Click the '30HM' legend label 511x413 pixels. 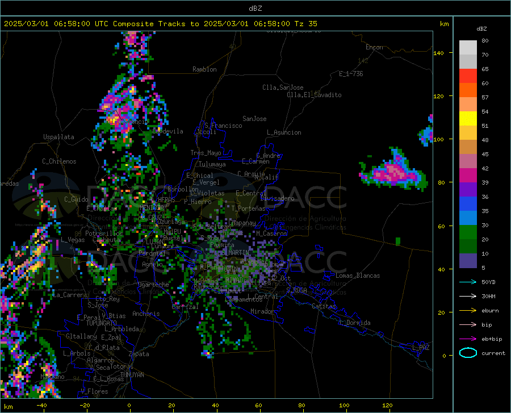click(488, 297)
